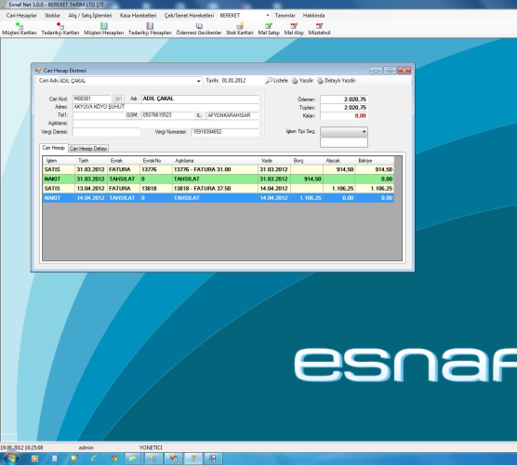Click the Kalan 0,00 field

point(343,115)
